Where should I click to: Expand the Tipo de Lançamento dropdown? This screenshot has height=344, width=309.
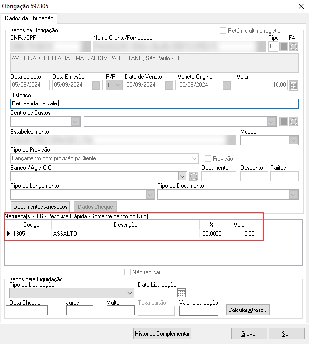150,195
